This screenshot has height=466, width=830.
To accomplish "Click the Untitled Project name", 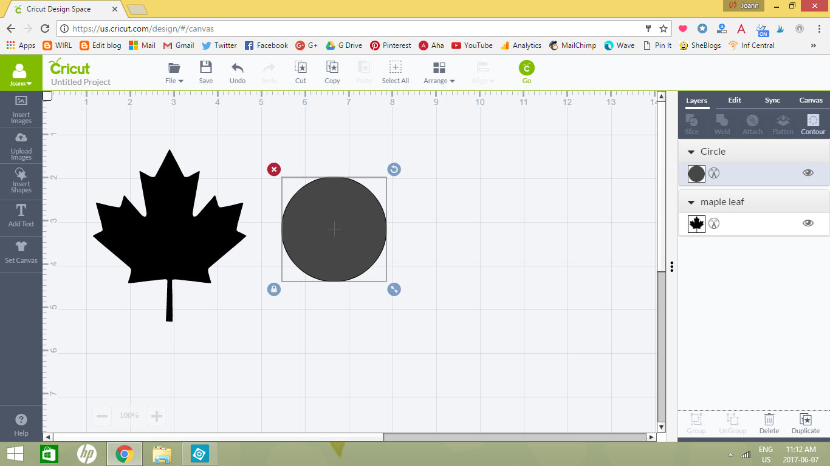I will 81,82.
